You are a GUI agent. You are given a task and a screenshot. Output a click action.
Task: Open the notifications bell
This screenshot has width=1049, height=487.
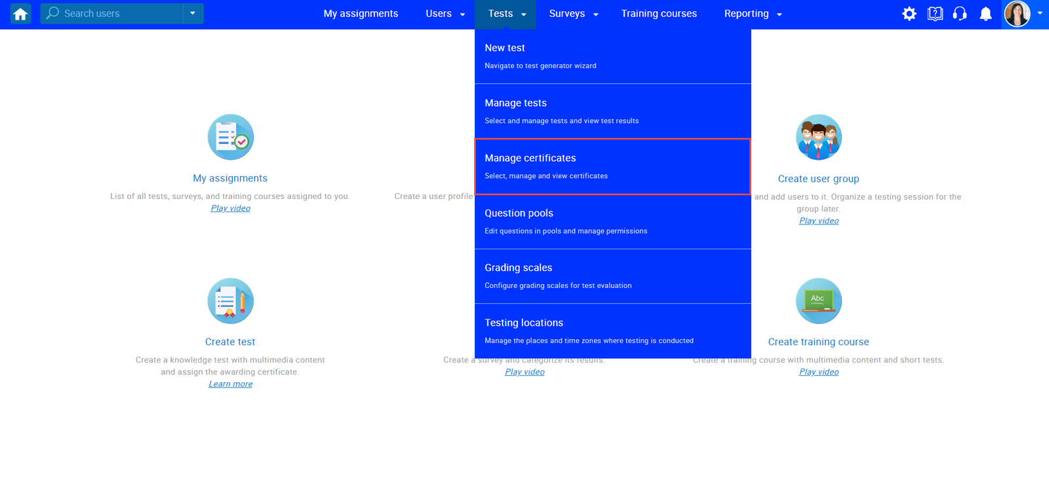pyautogui.click(x=985, y=14)
